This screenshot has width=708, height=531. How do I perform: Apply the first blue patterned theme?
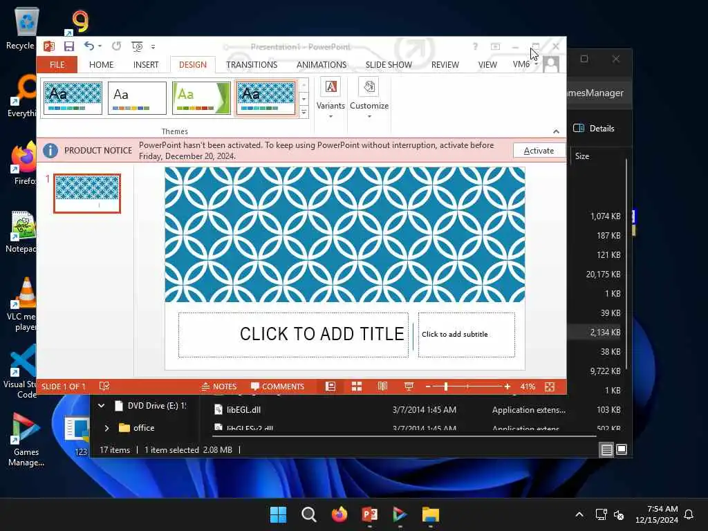click(73, 98)
